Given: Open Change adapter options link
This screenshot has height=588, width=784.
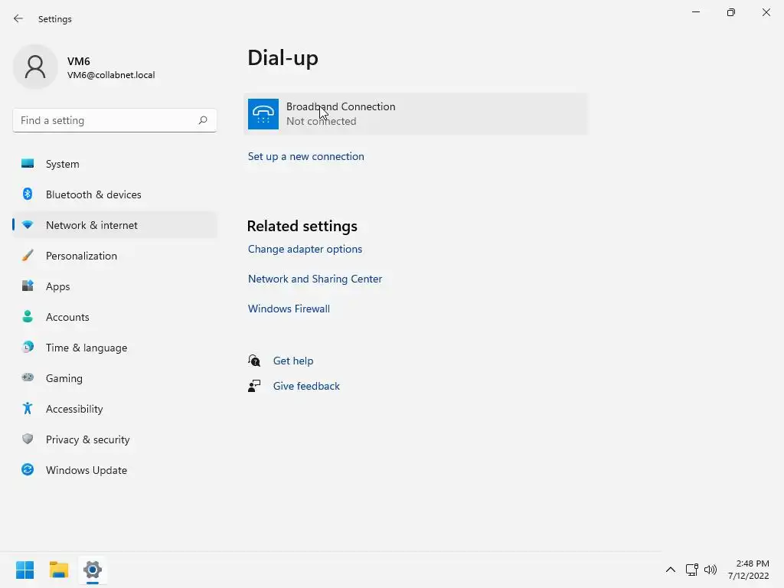Looking at the screenshot, I should [x=305, y=249].
